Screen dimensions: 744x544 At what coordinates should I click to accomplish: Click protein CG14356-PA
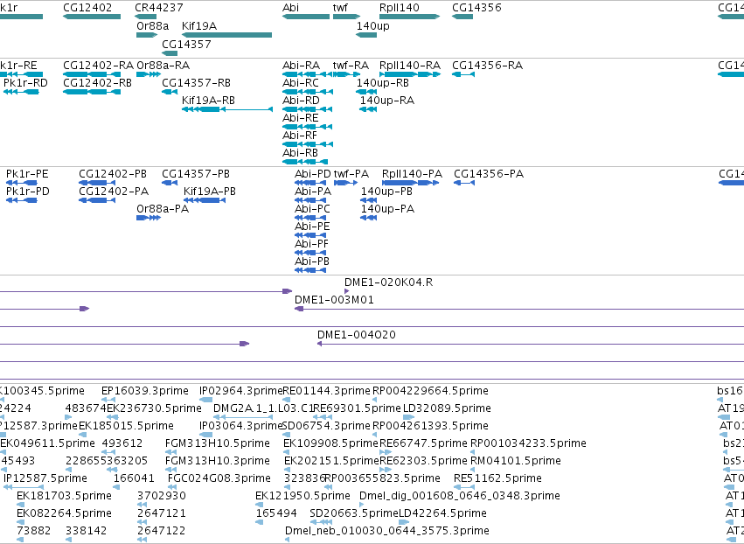tap(464, 183)
